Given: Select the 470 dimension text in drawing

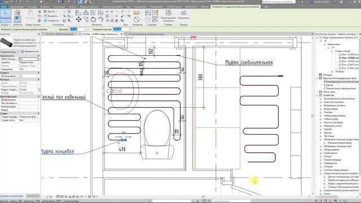Looking at the screenshot, I should pos(122,149).
